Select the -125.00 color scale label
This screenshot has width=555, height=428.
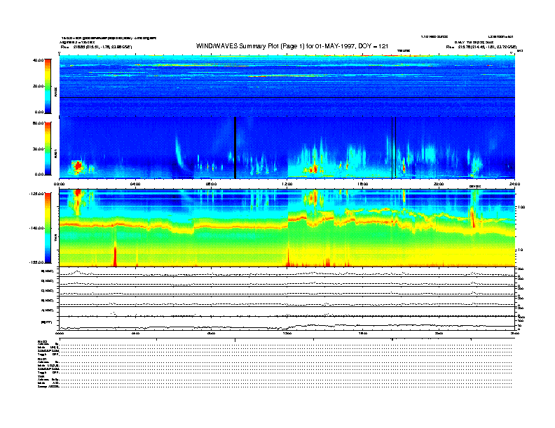36,194
